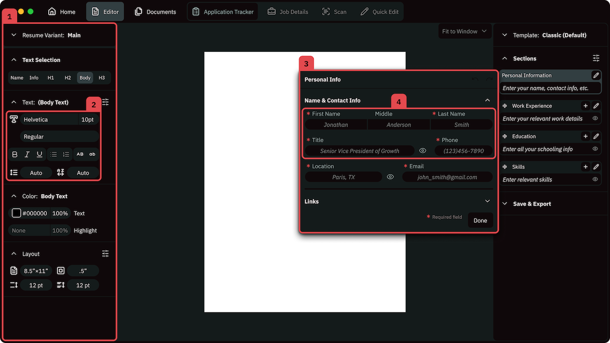Toggle Work Experience section visibility

(x=595, y=118)
